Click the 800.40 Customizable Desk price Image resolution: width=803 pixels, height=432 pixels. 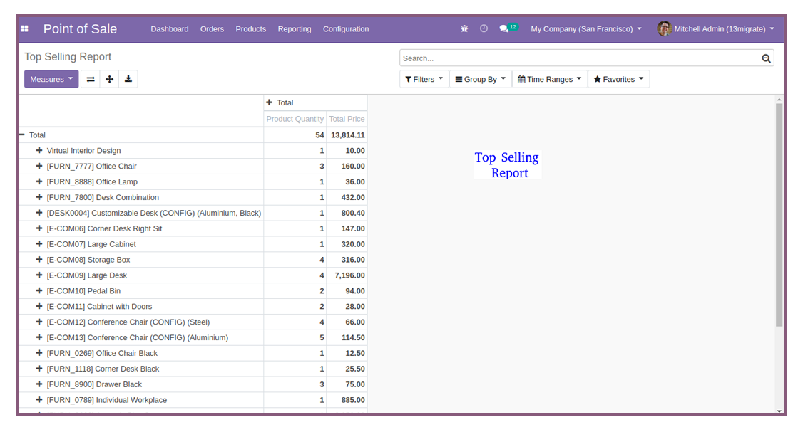(x=347, y=214)
